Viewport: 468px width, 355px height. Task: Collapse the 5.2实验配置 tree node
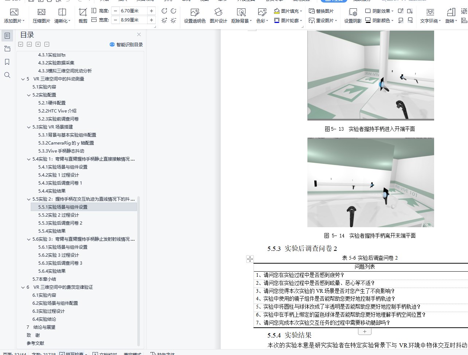coord(29,95)
